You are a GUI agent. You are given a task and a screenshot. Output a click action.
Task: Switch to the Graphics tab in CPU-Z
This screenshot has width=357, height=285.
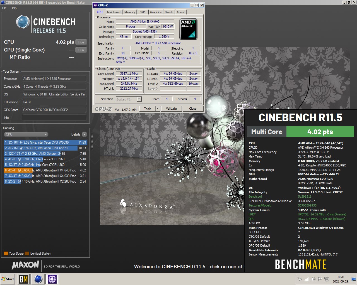(x=156, y=12)
